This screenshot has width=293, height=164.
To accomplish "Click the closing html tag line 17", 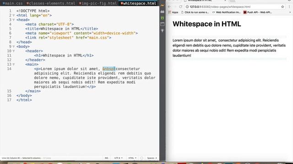I will (24, 100).
